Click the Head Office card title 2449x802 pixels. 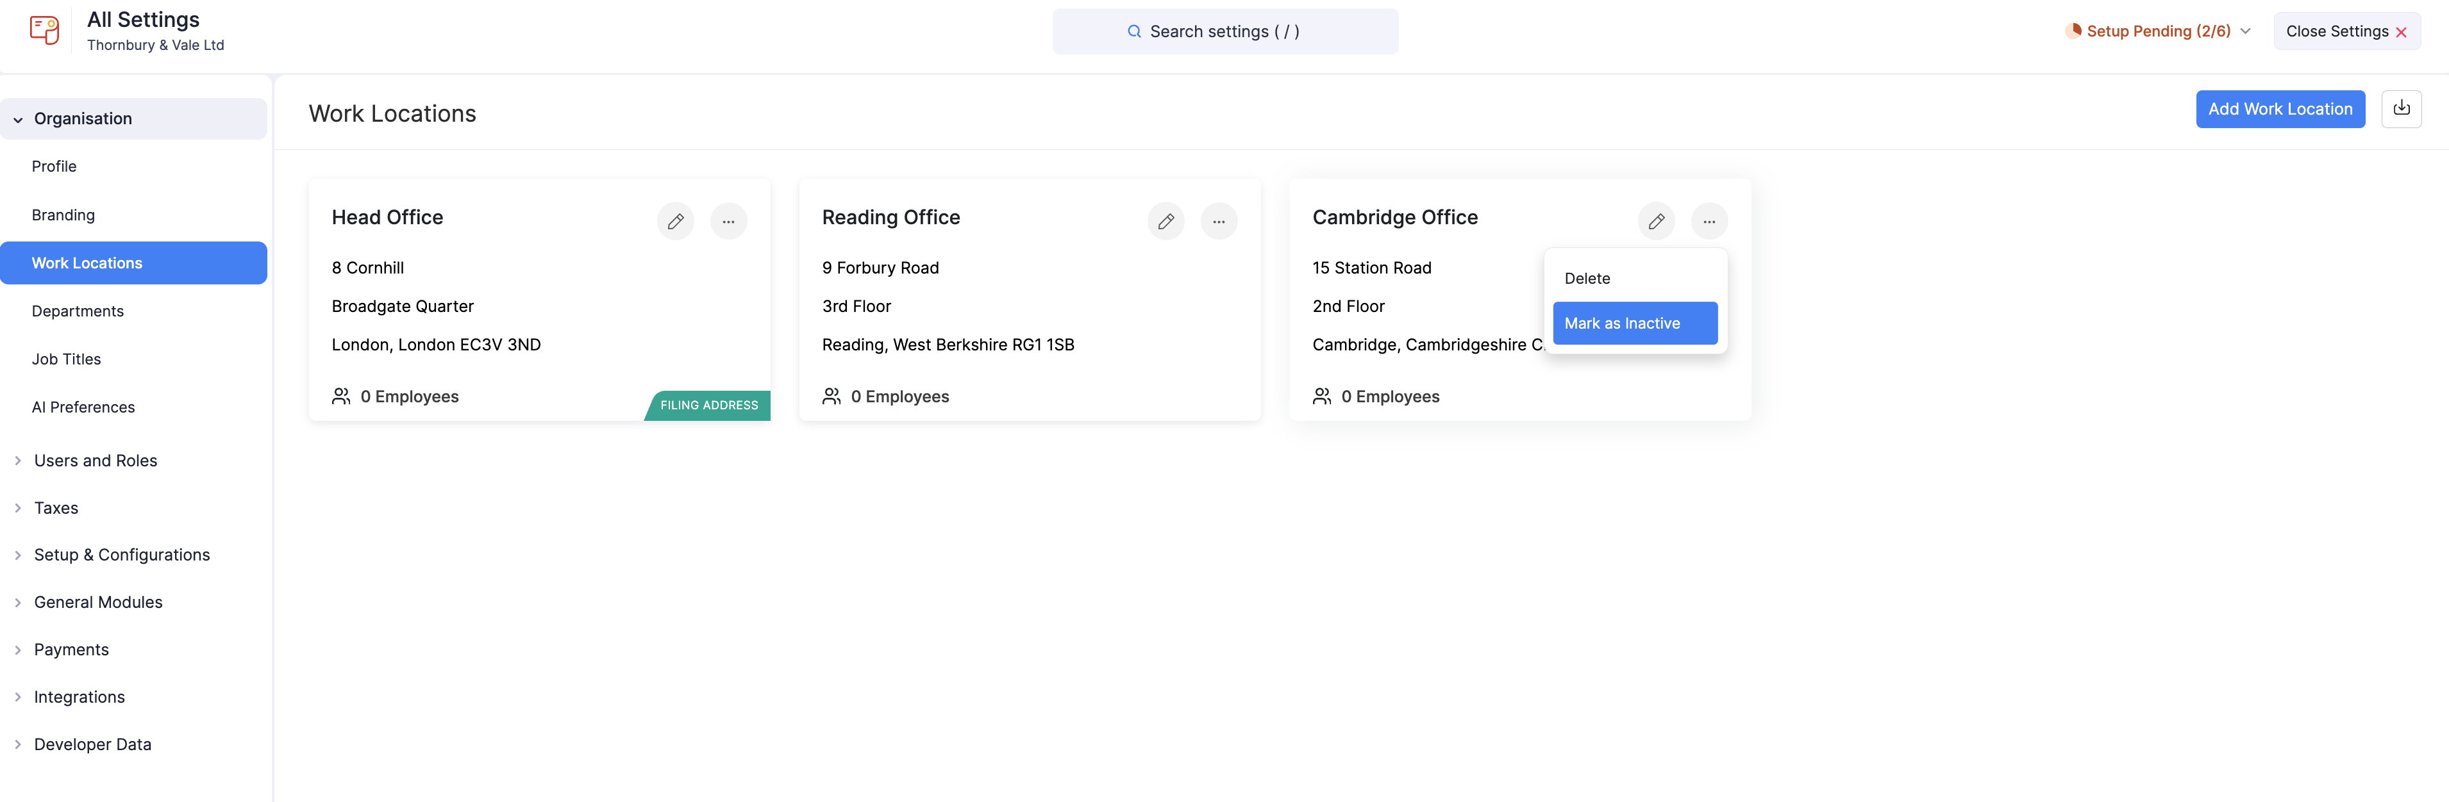[x=387, y=218]
